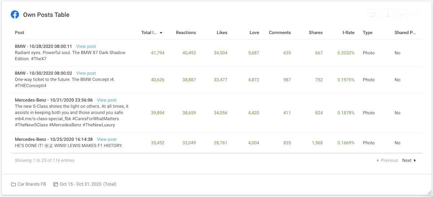
Task: Sort by Total Interactions arrow
Action: coord(161,33)
